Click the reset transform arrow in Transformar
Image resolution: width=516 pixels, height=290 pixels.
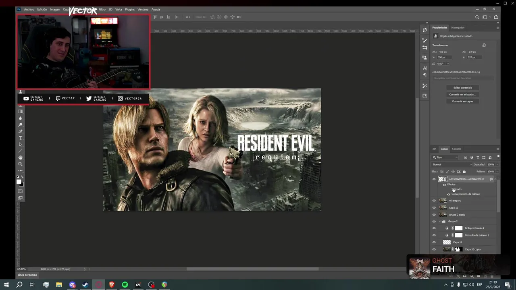[x=484, y=45]
